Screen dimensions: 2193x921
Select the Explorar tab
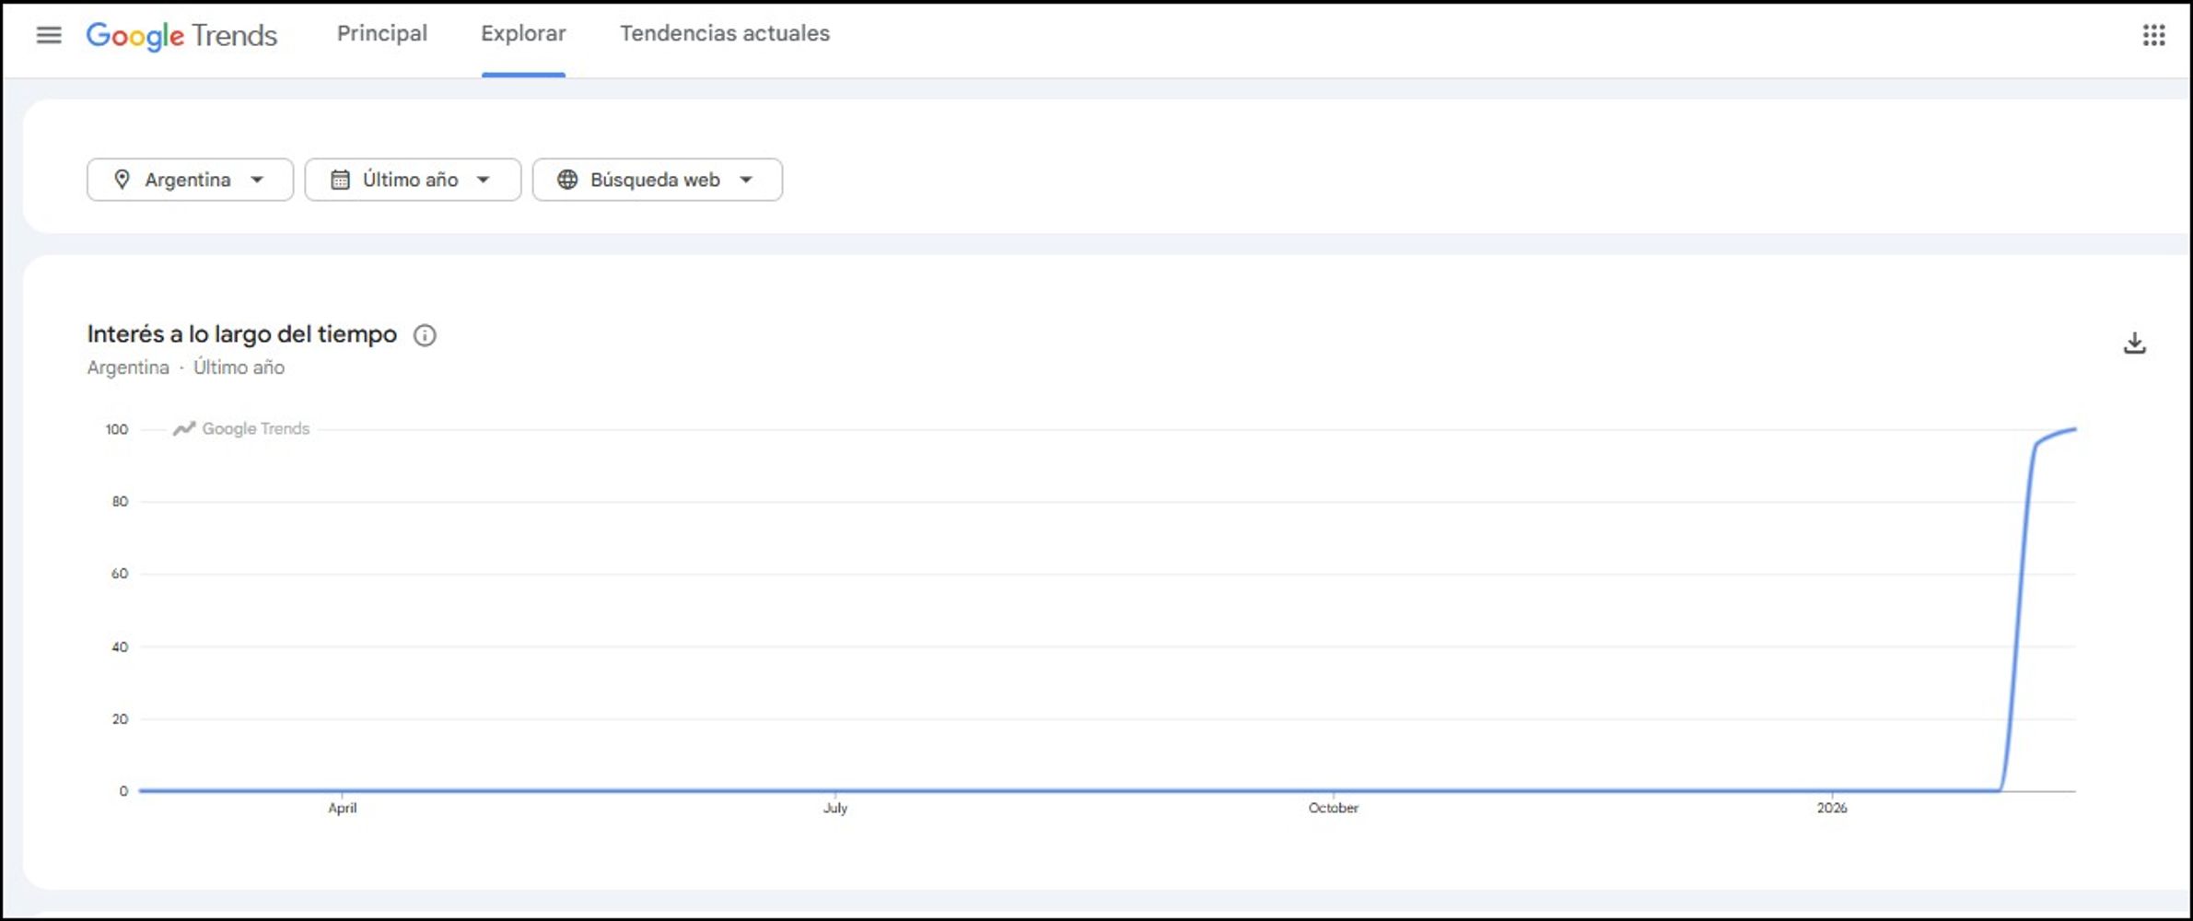[523, 33]
